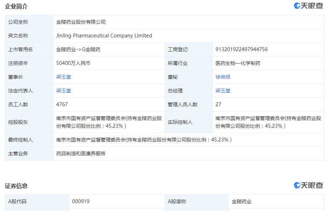Select registered capital 50400万人民币
This screenshot has height=211, width=325.
[x=73, y=63]
